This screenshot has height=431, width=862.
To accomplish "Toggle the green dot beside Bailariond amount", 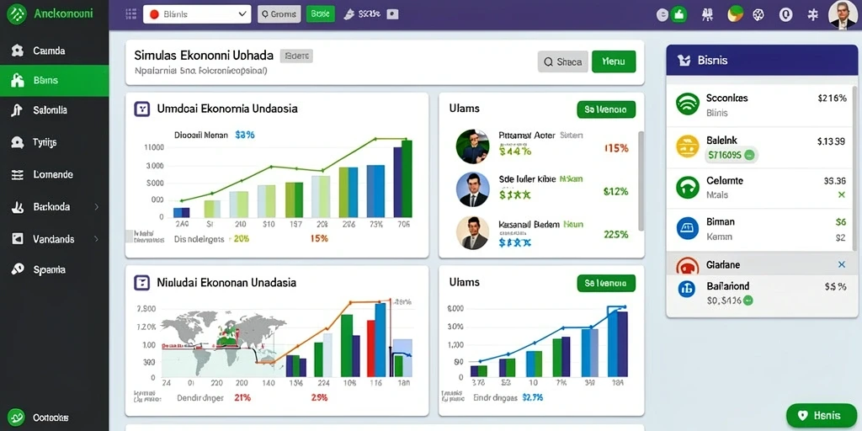I will [x=748, y=301].
